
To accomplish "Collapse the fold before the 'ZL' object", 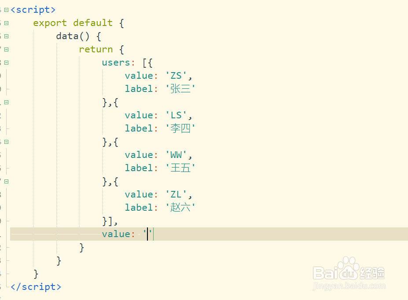I will click(x=7, y=181).
